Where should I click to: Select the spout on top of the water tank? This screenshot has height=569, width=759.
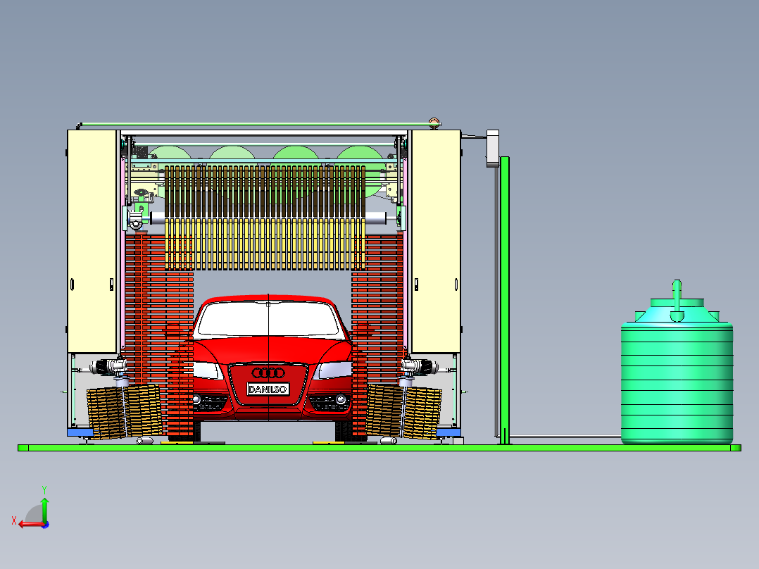coord(677,300)
